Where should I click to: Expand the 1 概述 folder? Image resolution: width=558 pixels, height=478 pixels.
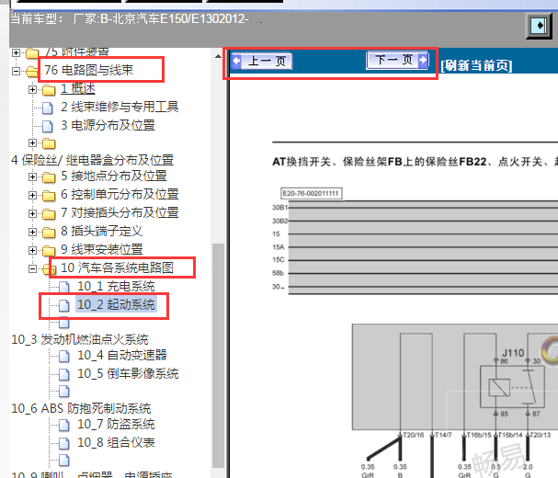click(x=33, y=89)
